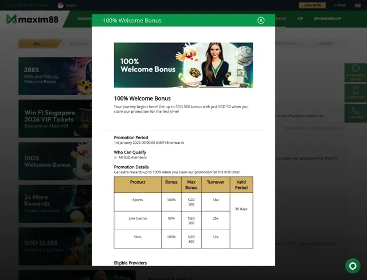The image size is (367, 280).
Task: Click 'All SGD members' bullet text
Action: 132,157
